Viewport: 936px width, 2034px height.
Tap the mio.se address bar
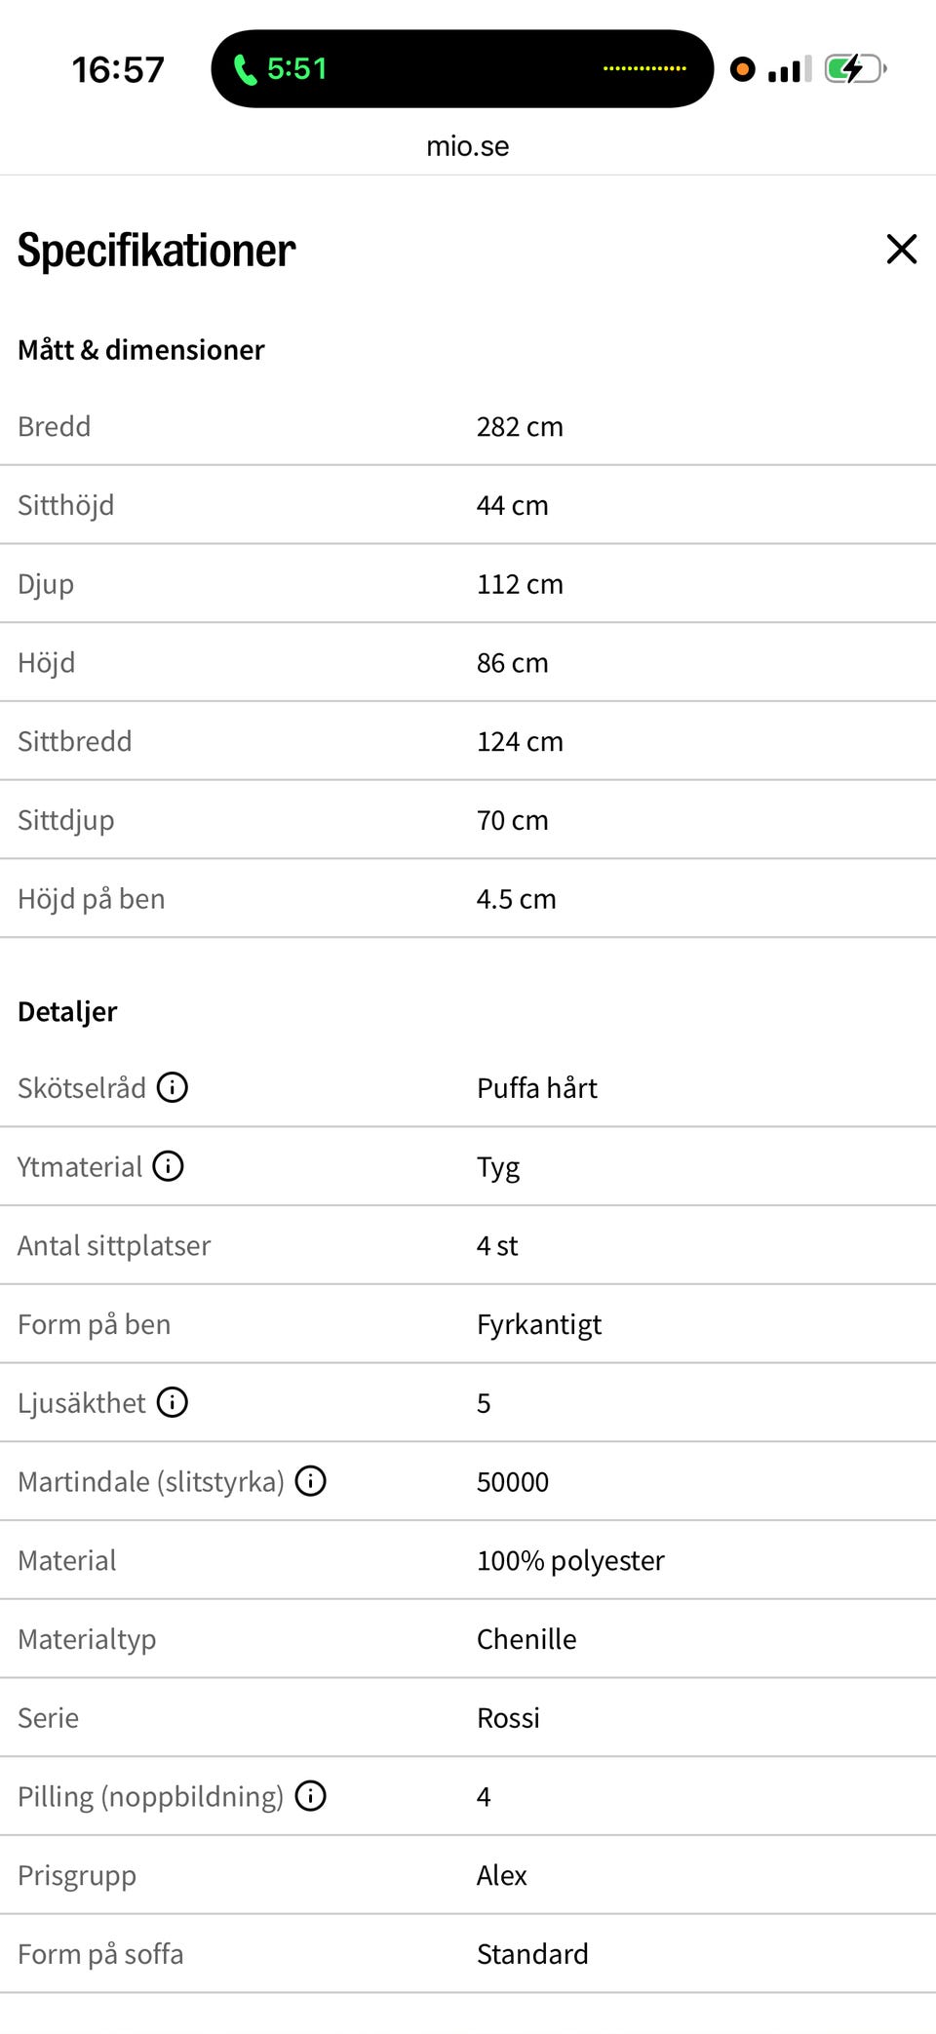pyautogui.click(x=468, y=146)
